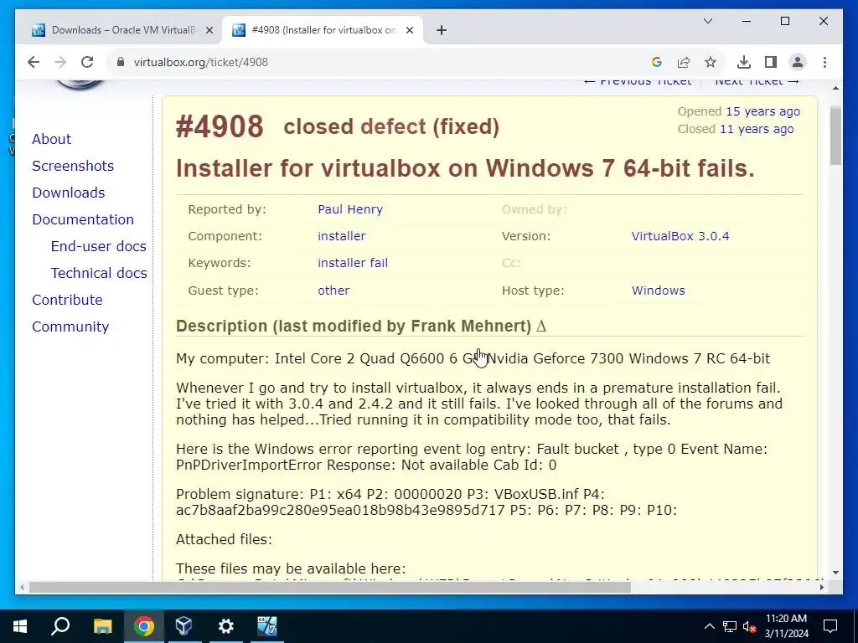Open the Community sidebar link
This screenshot has width=858, height=643.
(x=70, y=327)
